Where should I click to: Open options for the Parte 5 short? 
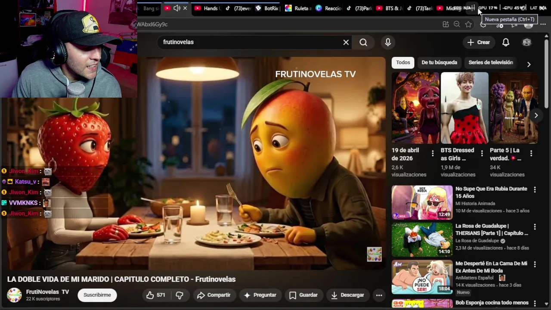(x=531, y=154)
